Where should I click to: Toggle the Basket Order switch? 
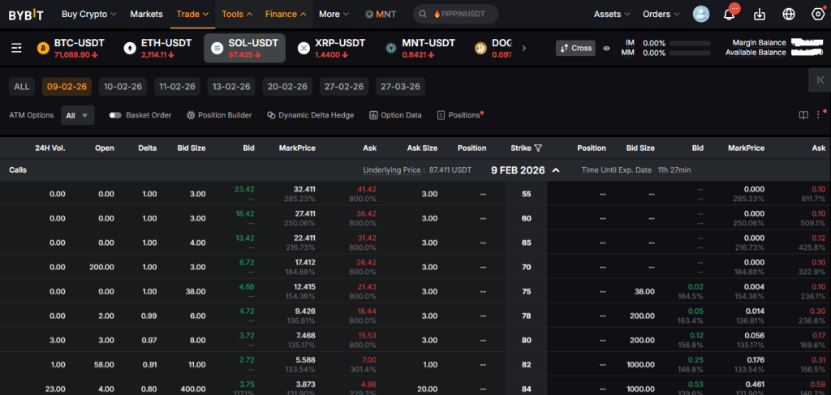click(115, 115)
